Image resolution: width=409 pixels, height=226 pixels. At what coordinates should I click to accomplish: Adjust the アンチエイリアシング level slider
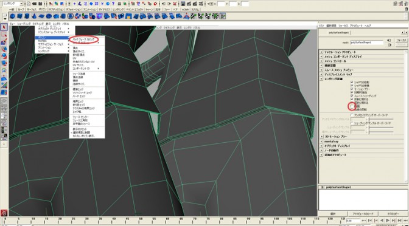click(x=382, y=119)
